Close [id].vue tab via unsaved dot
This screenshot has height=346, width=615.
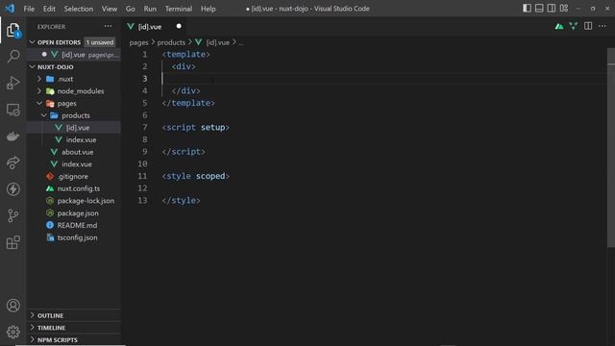179,26
